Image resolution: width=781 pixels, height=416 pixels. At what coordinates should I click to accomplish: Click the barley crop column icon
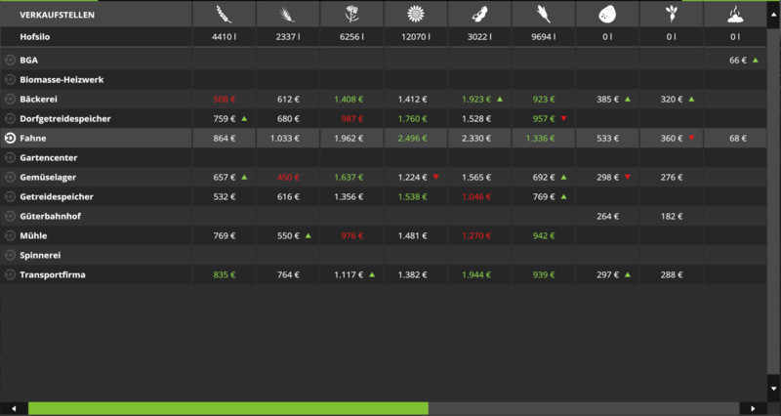click(287, 14)
